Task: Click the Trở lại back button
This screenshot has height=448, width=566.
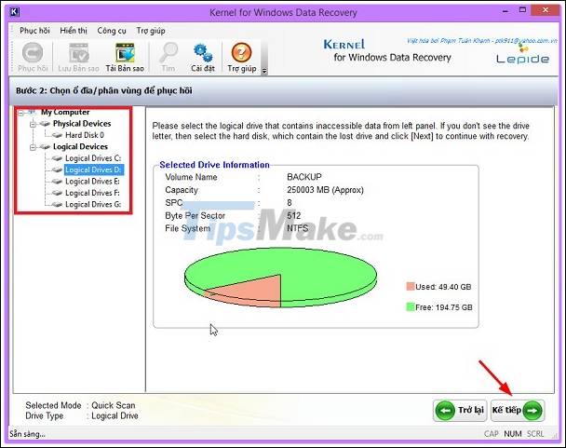Action: click(x=460, y=411)
